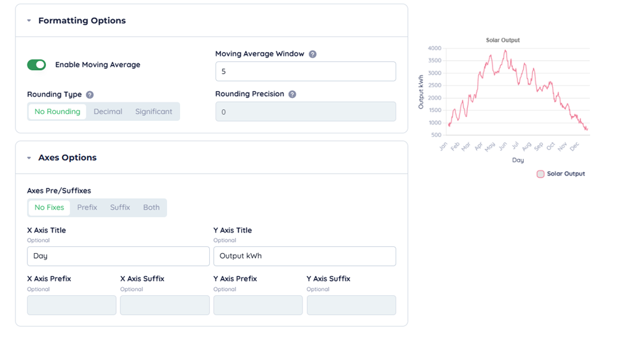Screen dimensions: 618x338
Task: Choose Significant rounding type
Action: point(153,112)
